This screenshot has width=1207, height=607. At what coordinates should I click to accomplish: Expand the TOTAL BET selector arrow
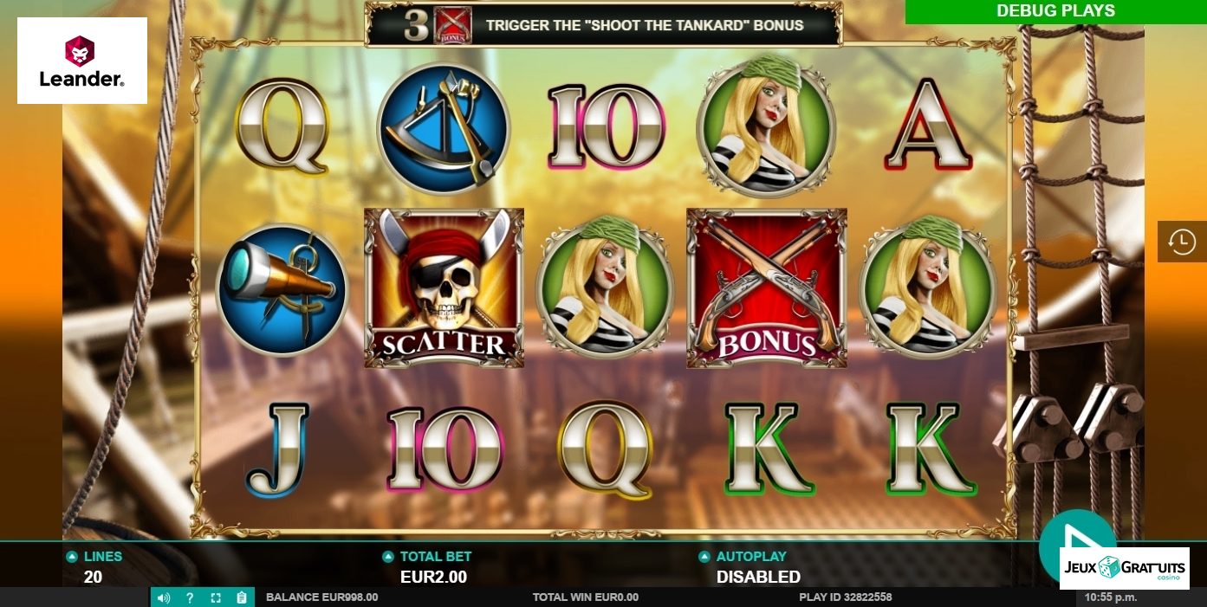[388, 557]
